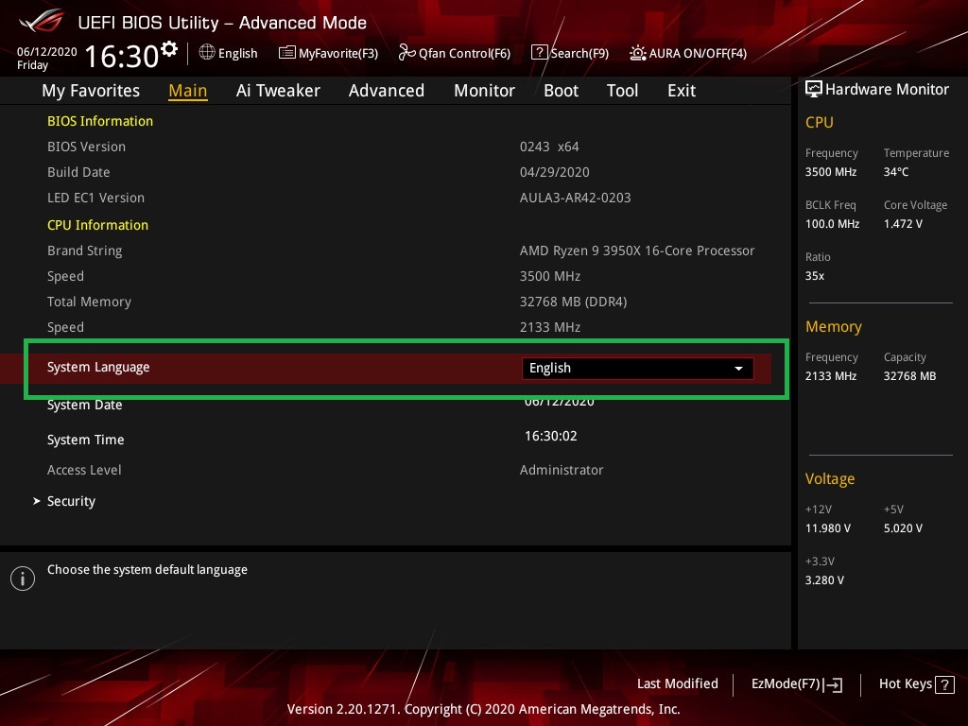
Task: Click the +5V reading 5.020 V
Action: pos(903,528)
